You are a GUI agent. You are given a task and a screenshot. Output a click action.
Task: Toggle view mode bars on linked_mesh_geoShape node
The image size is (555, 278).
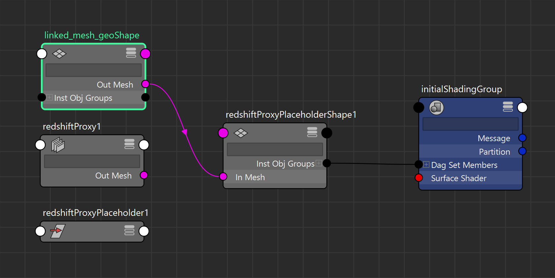(131, 53)
